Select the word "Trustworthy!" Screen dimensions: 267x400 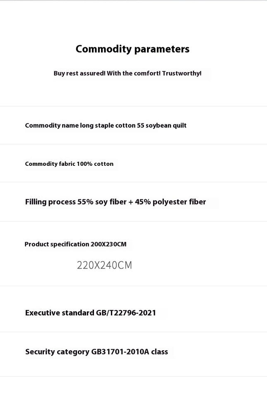(182, 73)
